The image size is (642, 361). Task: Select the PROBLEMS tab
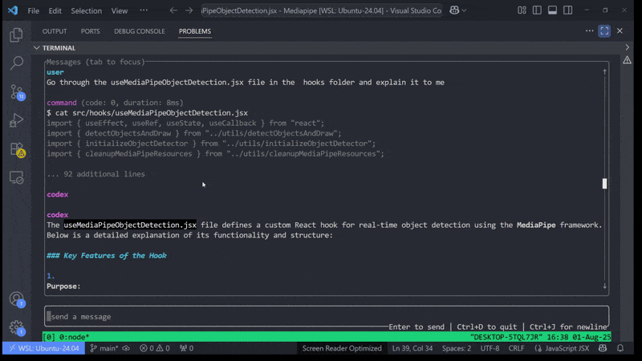[x=195, y=31]
